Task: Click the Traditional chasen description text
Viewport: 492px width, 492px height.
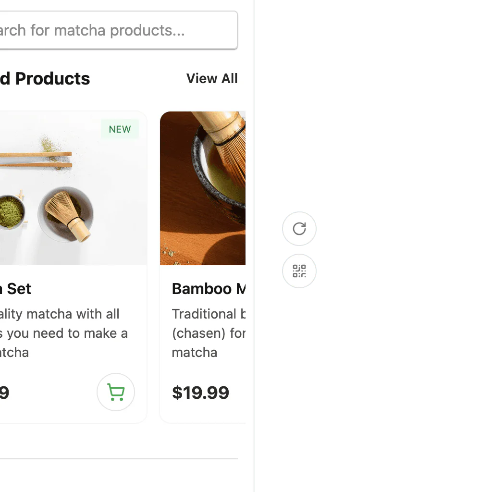Action: pyautogui.click(x=208, y=333)
